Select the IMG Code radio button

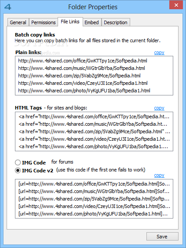(x=18, y=163)
